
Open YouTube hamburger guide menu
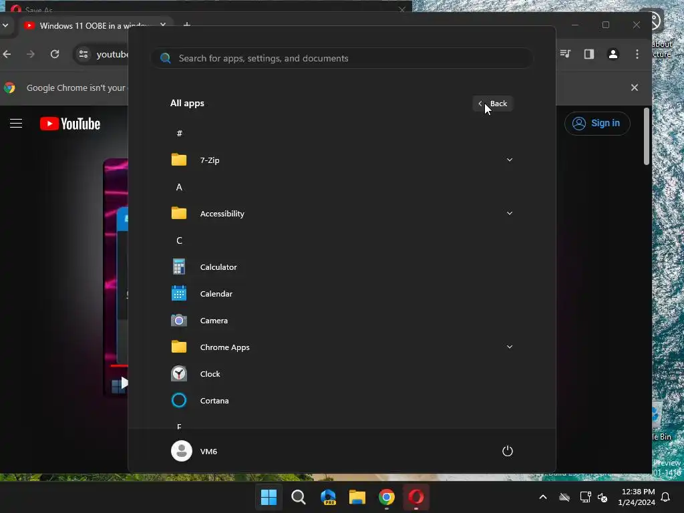pos(16,124)
